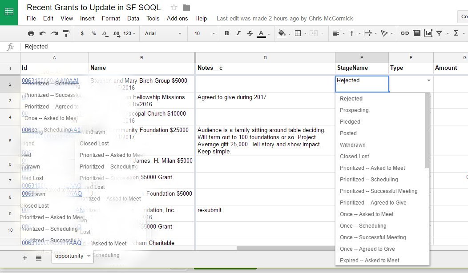Expand the Type cell dropdown arrow in row 2
Screen dimensions: 468x273
(428, 80)
